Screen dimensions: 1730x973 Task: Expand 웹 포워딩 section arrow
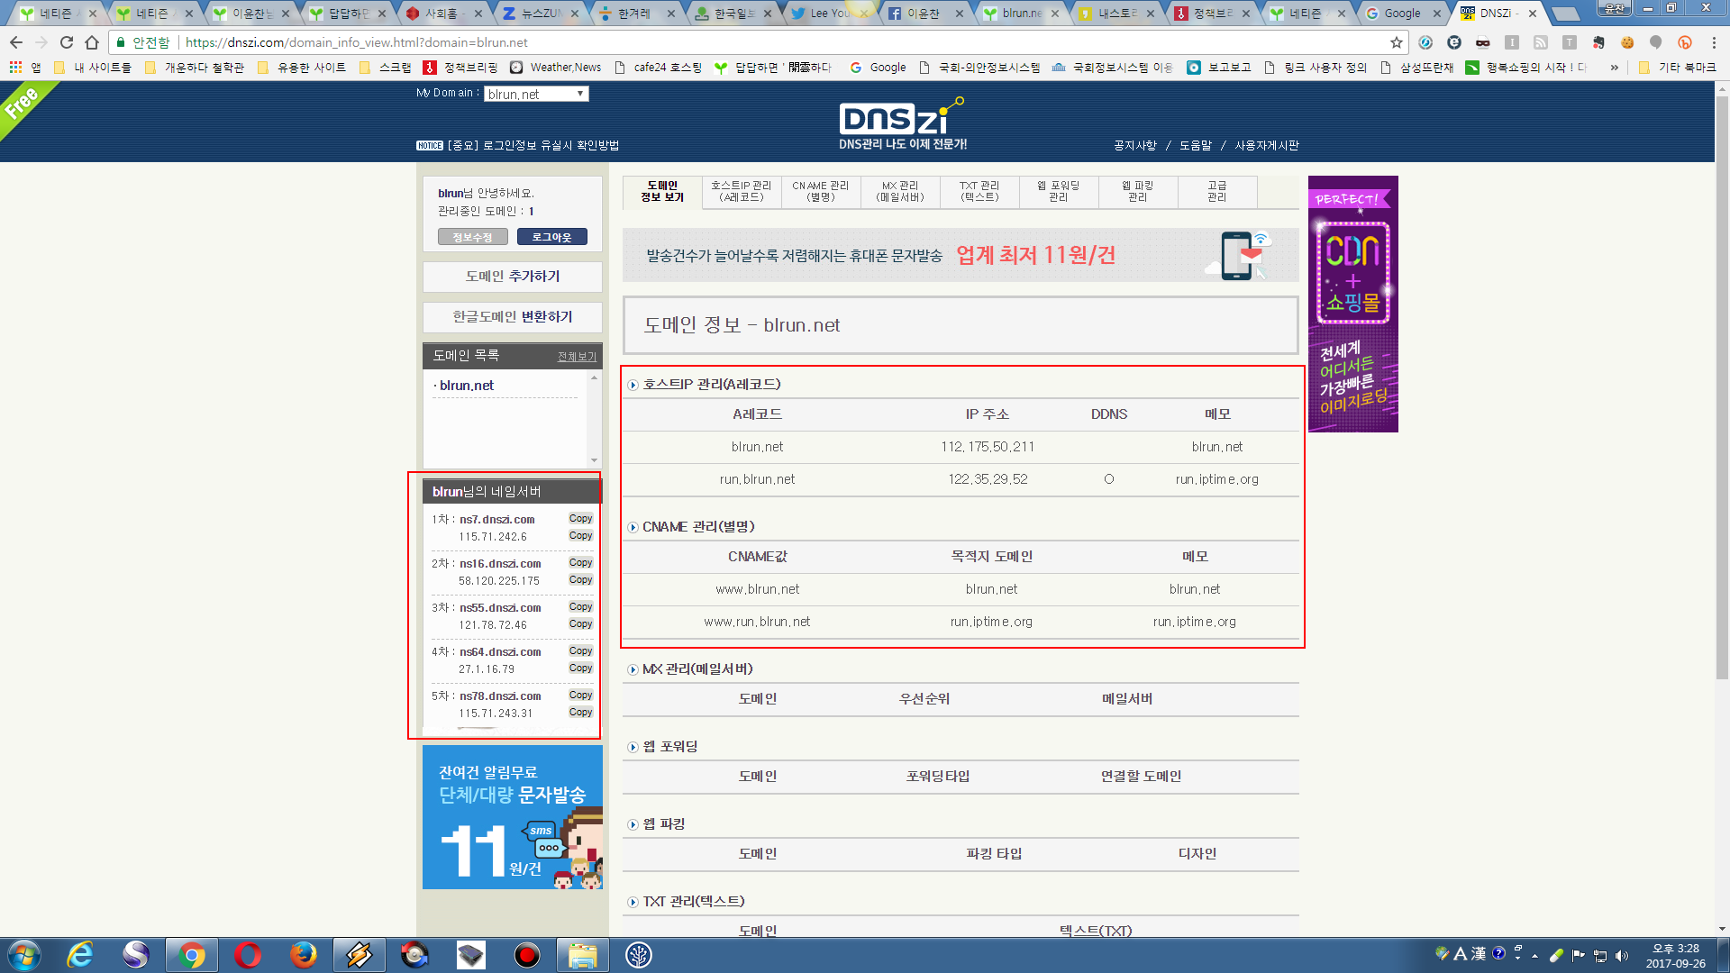633,747
